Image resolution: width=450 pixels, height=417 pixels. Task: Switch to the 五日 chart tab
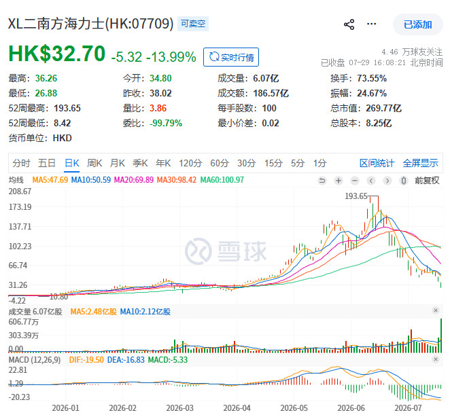coord(47,163)
